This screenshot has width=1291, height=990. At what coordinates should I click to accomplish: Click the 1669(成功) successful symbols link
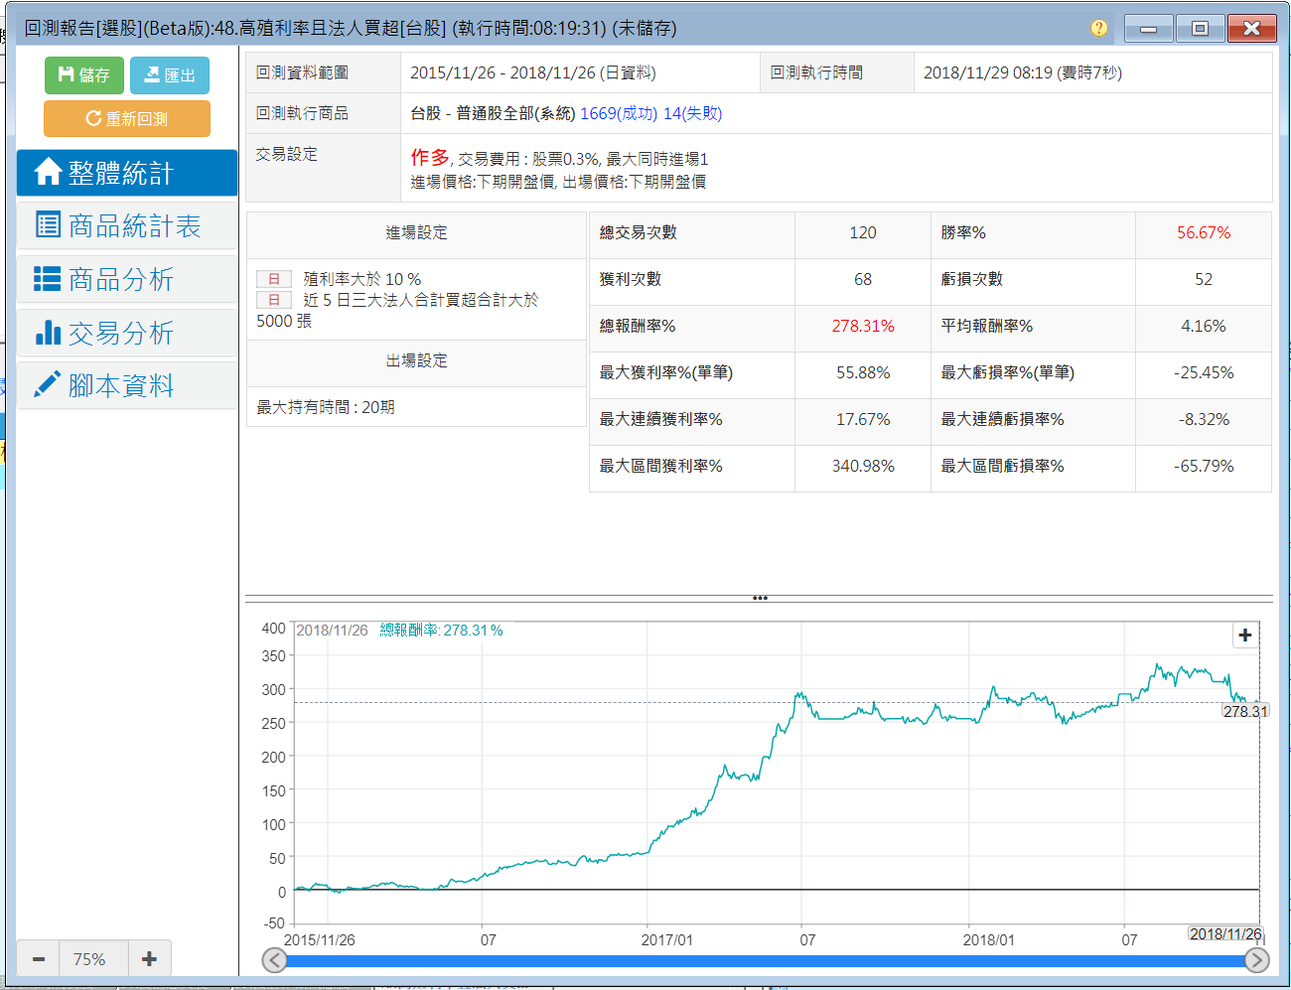(618, 113)
